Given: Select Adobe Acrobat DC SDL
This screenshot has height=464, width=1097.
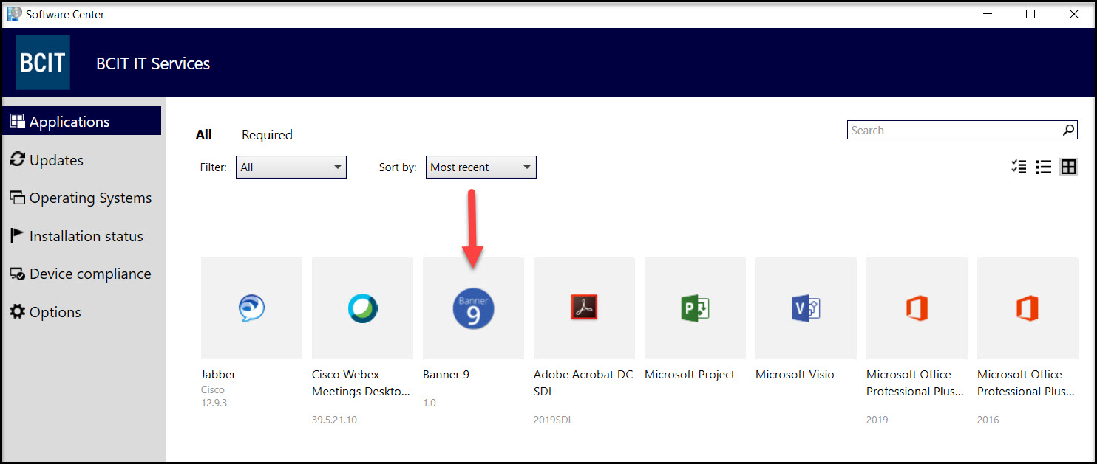Looking at the screenshot, I should coord(584,308).
